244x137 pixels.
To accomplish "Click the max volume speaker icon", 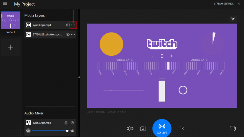I will pos(72,131).
